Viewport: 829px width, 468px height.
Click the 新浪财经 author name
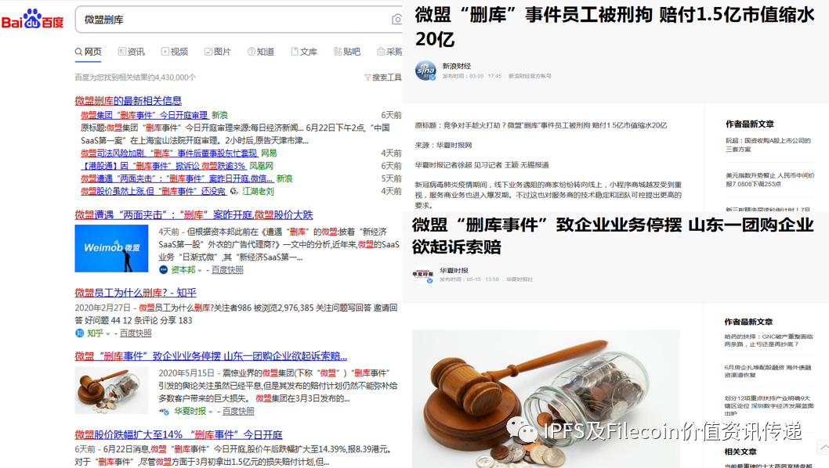tap(456, 66)
